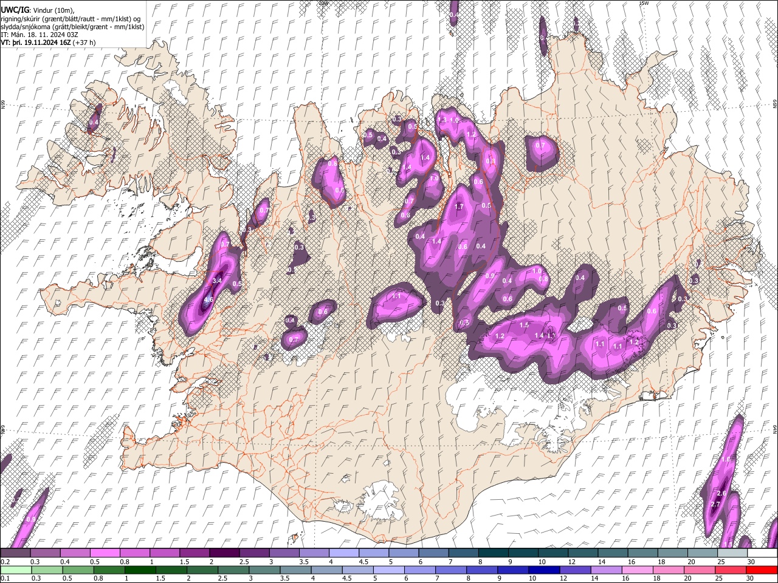778x583 pixels.
Task: Click the "slydda/snjókoma" legend description line
Action: 72,27
